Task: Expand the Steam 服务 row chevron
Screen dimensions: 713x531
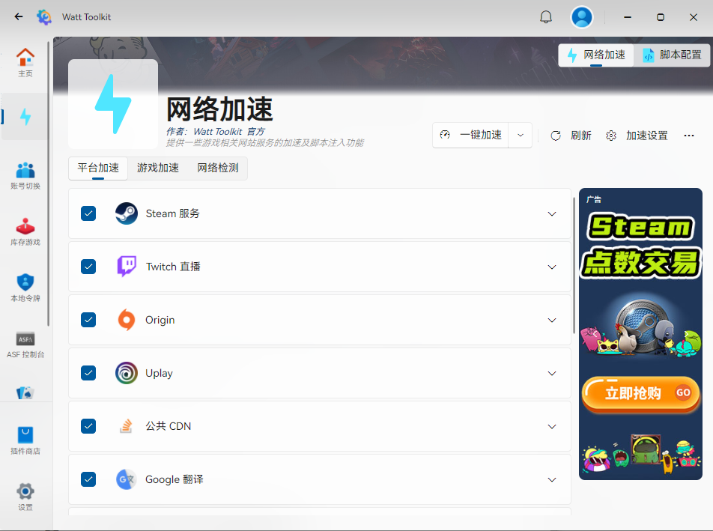Action: click(552, 213)
